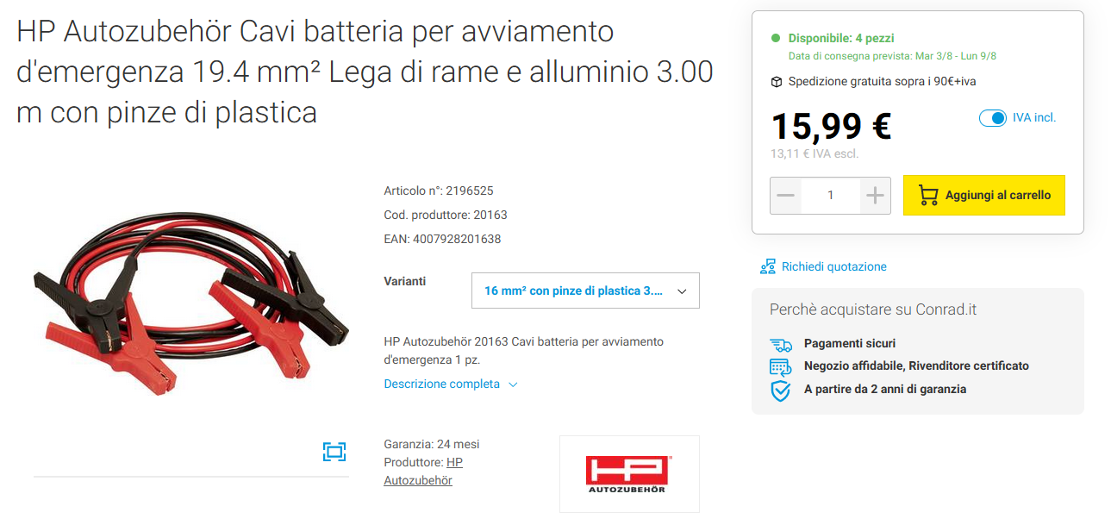Click the secure payments truck icon

coord(781,344)
